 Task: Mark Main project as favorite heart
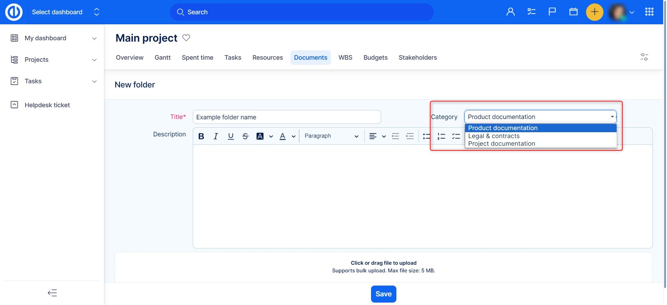pos(186,38)
